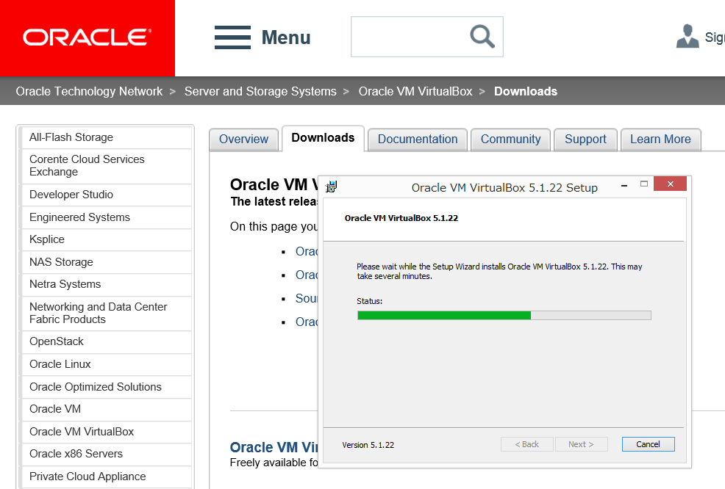Open Private Cloud Appliance link
Image resolution: width=725 pixels, height=489 pixels.
click(x=106, y=477)
